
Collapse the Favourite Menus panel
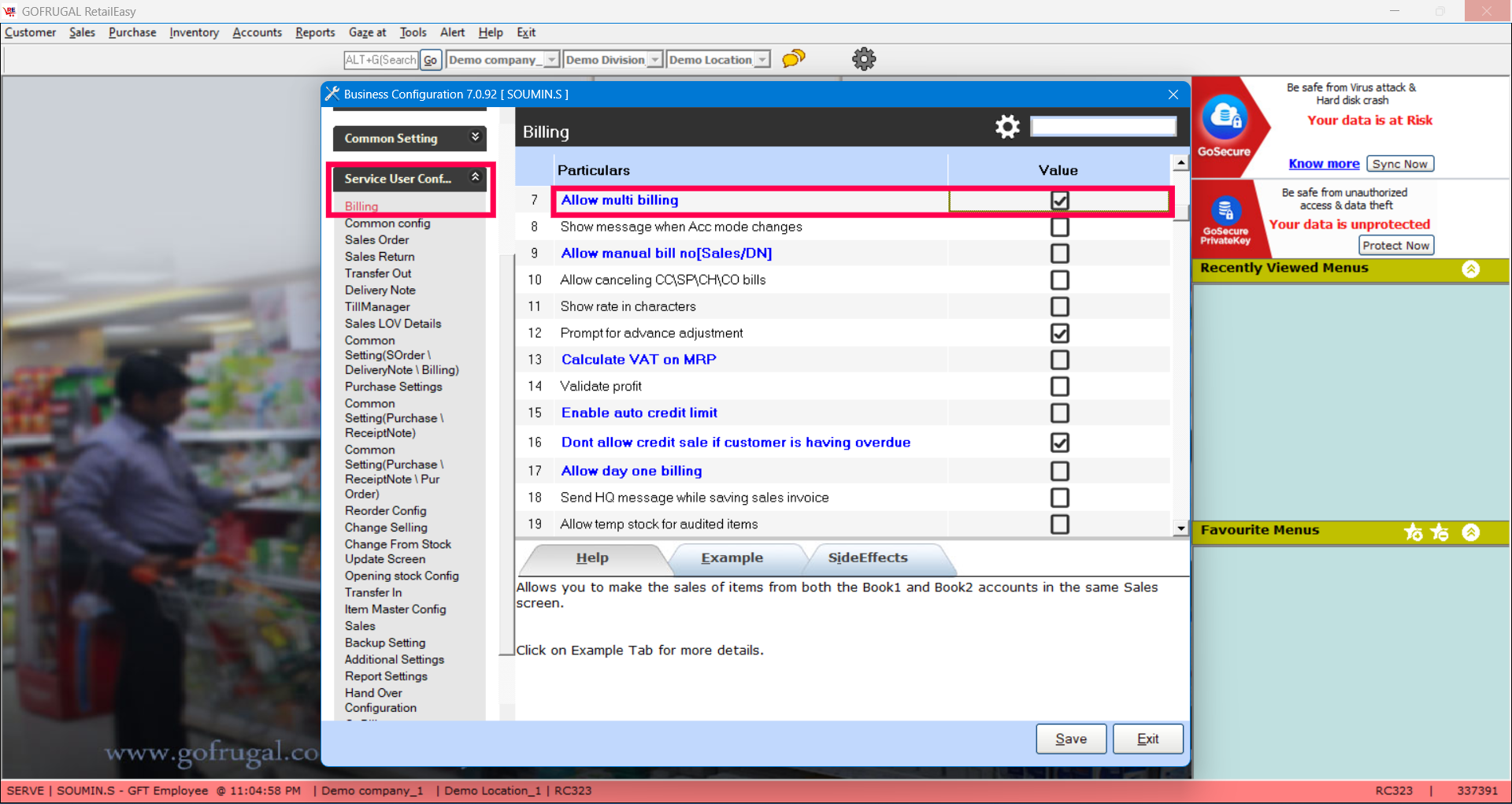[x=1470, y=532]
